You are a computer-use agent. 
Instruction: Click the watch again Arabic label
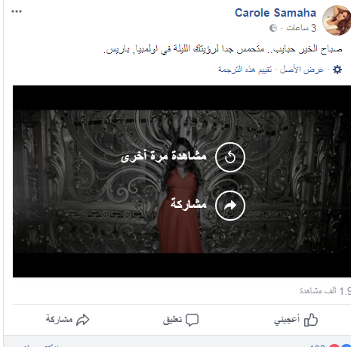pos(164,156)
